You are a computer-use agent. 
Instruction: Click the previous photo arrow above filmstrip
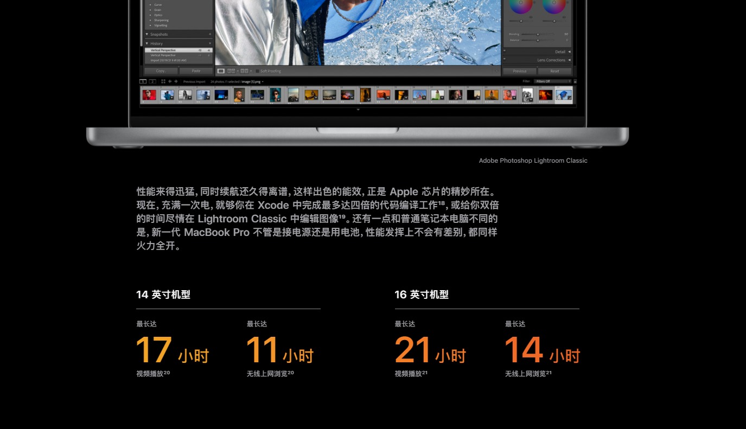tap(170, 81)
